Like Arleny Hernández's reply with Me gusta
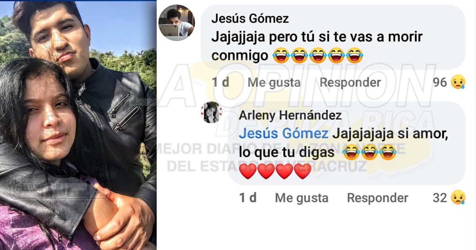This screenshot has height=250, width=476. coord(301,198)
